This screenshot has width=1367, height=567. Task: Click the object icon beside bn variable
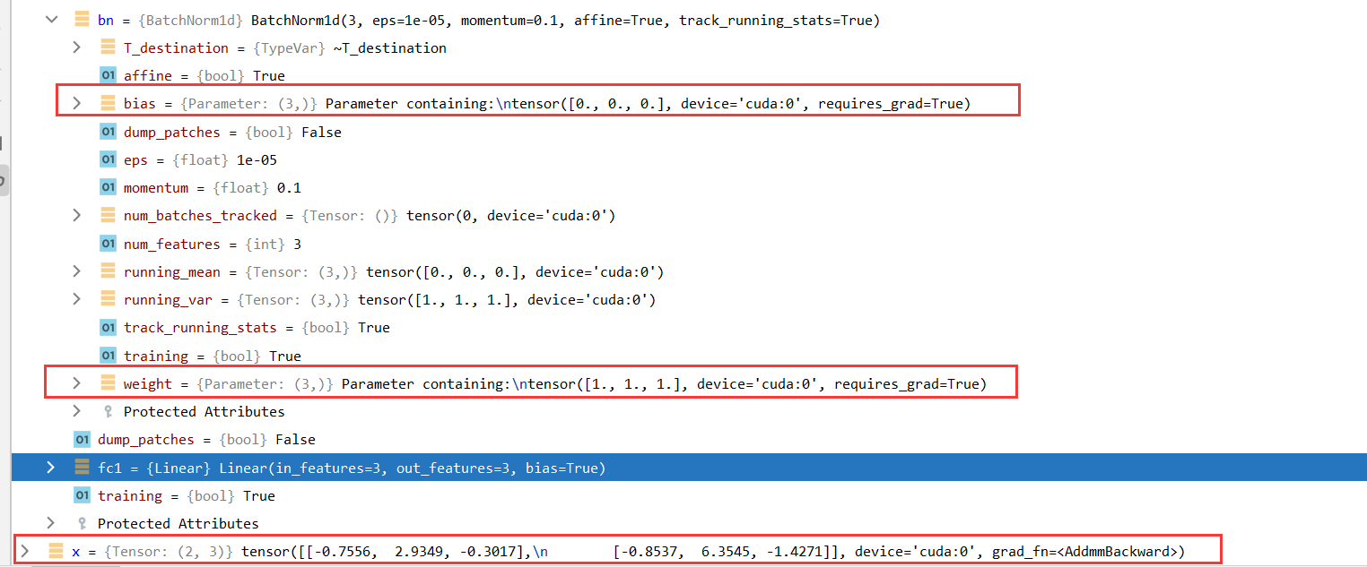pyautogui.click(x=83, y=20)
